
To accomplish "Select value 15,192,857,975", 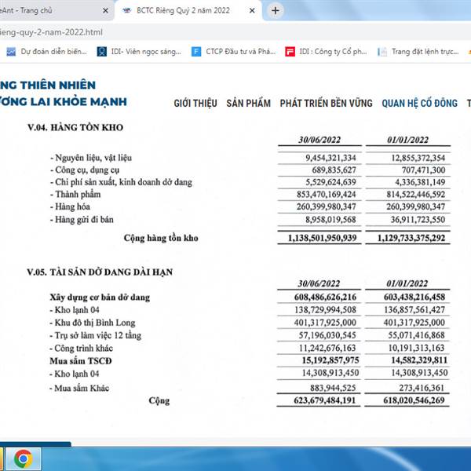I will pyautogui.click(x=330, y=360).
